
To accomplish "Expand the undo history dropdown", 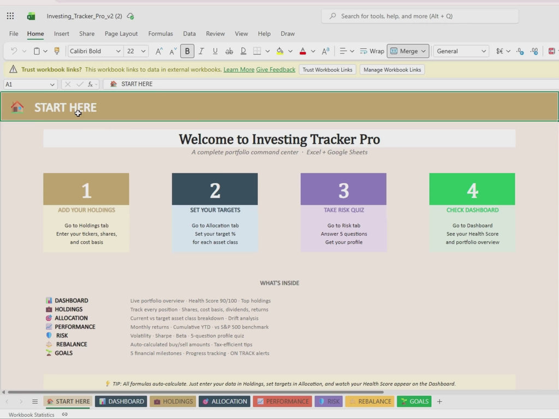I will point(24,51).
